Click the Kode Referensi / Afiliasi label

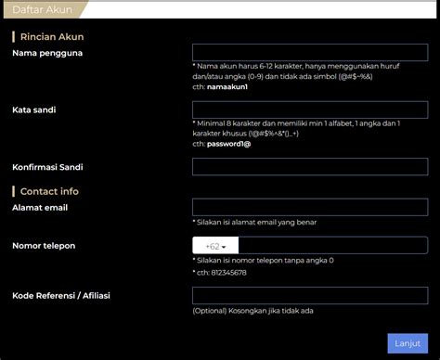pos(61,296)
